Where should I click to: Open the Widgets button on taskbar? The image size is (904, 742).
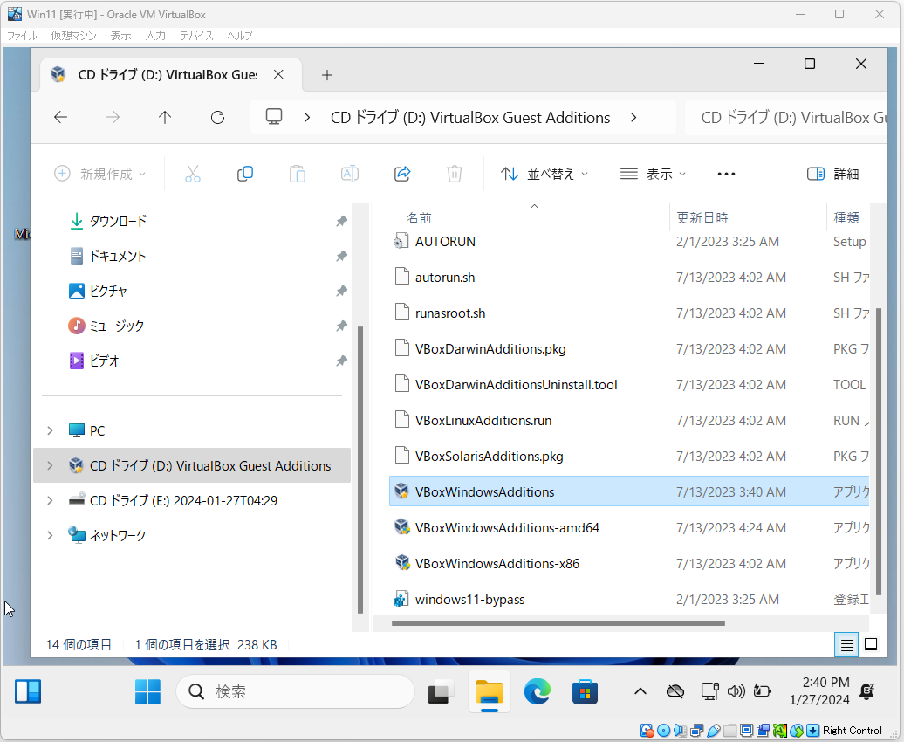28,691
